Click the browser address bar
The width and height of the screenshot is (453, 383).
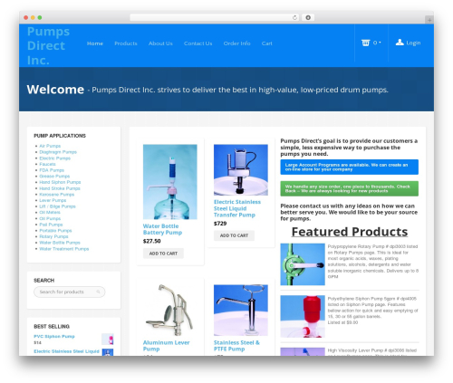click(x=215, y=17)
